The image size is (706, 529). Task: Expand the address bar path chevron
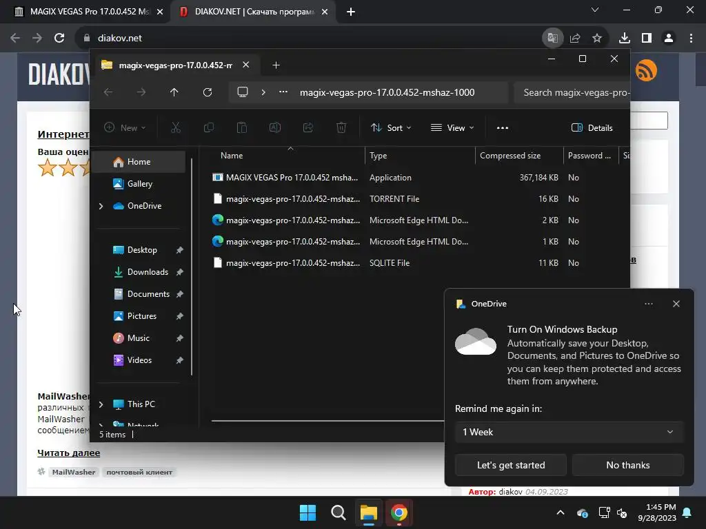263,92
